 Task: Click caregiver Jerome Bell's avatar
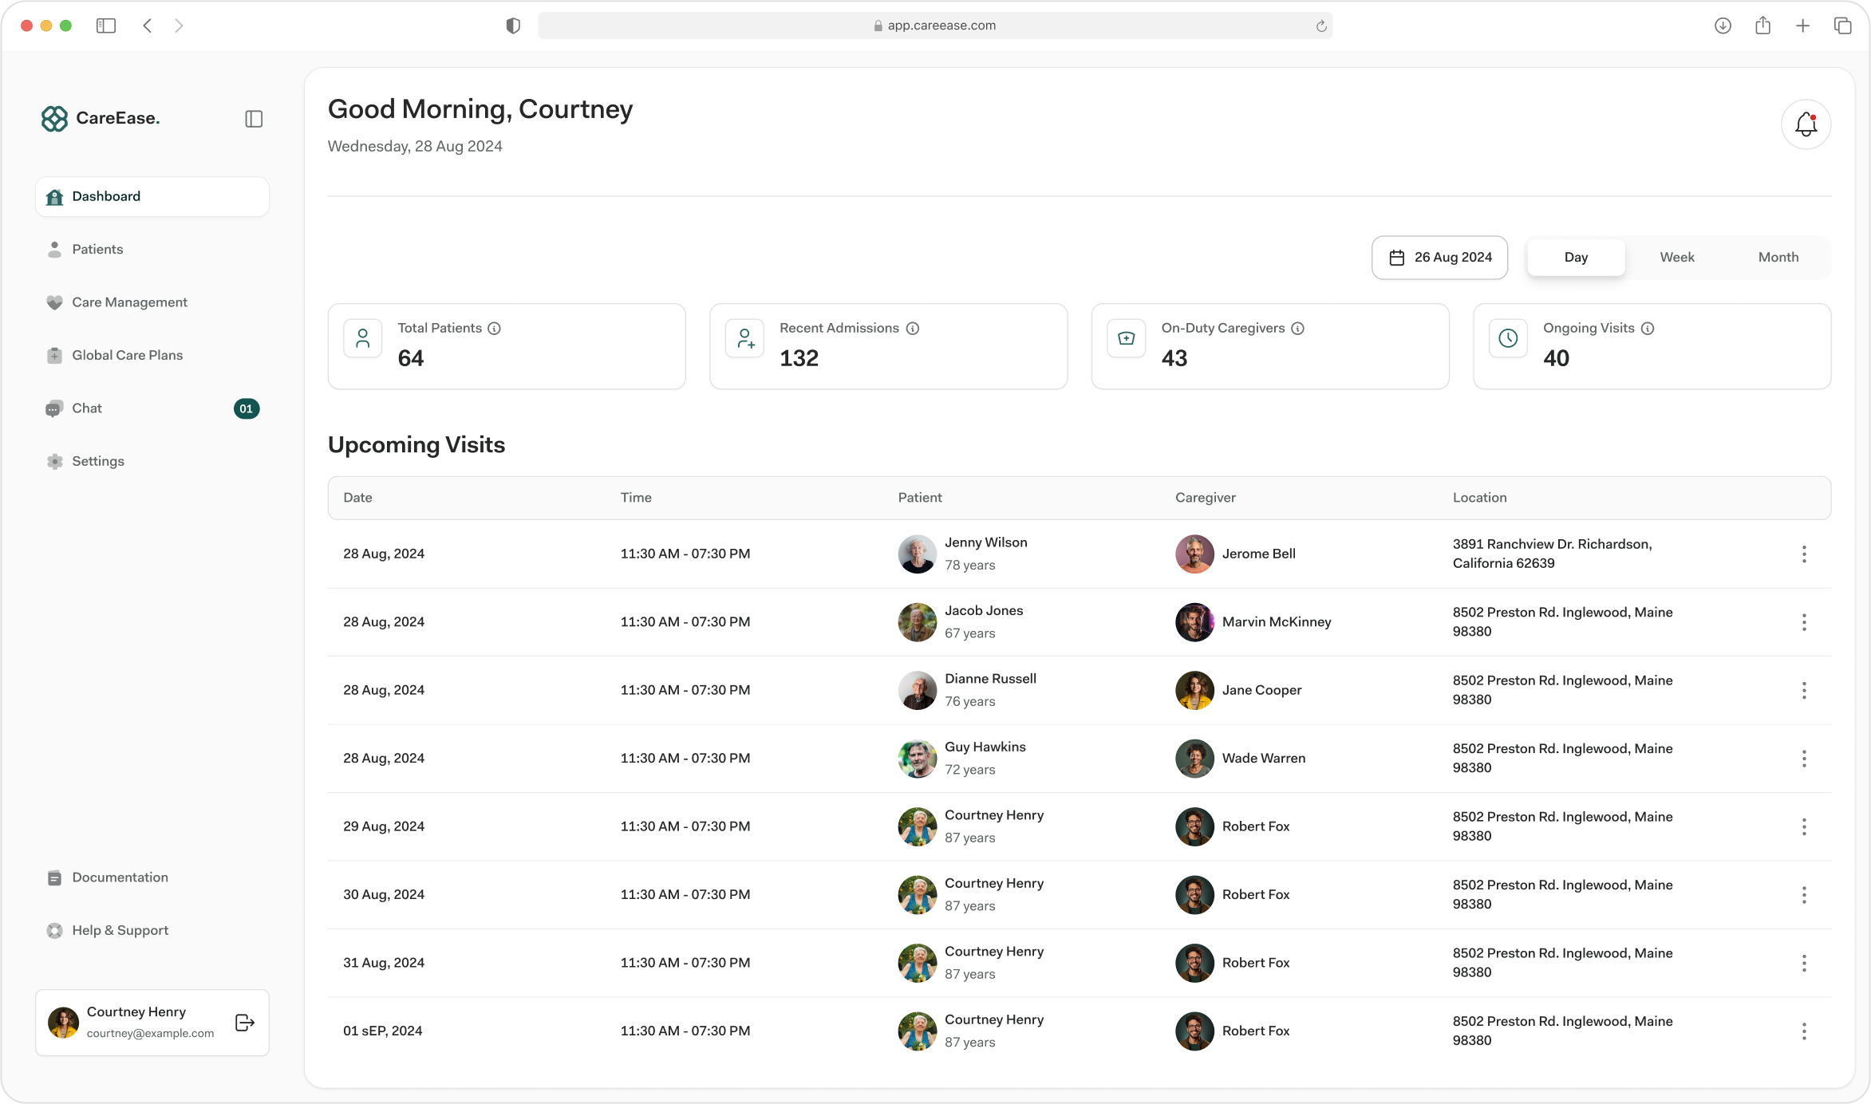point(1194,554)
